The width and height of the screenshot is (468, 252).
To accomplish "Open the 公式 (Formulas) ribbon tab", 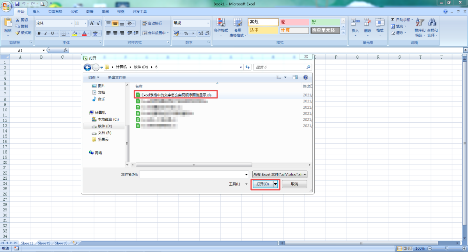I will (74, 12).
